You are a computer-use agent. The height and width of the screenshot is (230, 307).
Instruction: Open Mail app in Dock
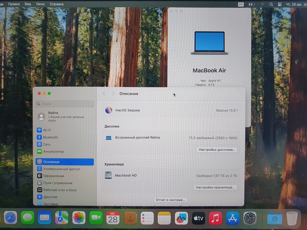[45, 217]
